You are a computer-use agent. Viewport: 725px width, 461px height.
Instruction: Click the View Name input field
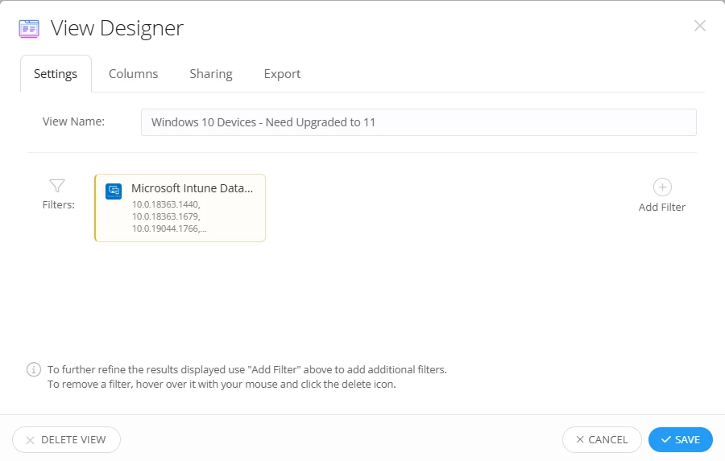[x=418, y=122]
